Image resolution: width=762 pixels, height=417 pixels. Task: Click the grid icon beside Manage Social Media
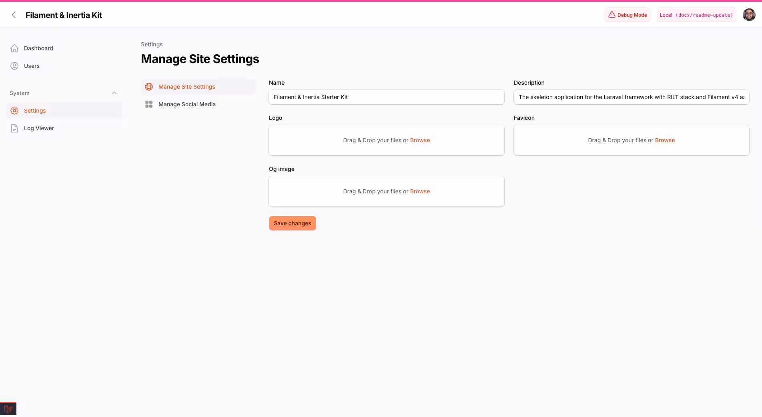149,104
